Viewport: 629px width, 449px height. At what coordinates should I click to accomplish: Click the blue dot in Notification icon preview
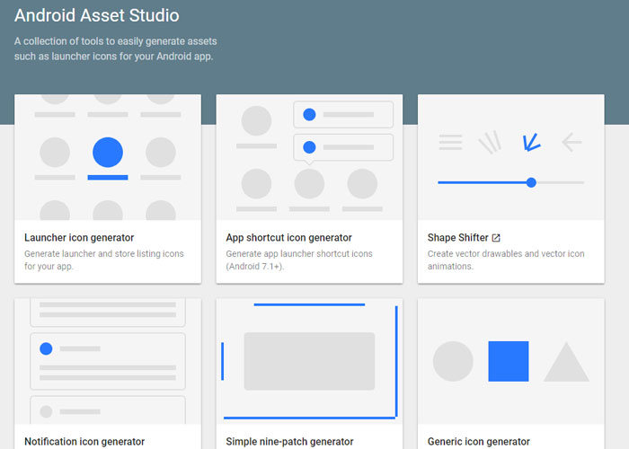(46, 348)
